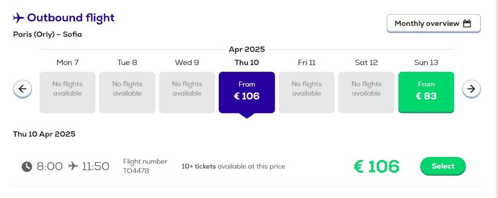Click the clock icon next to 8:00
The height and width of the screenshot is (198, 498).
[x=27, y=167]
